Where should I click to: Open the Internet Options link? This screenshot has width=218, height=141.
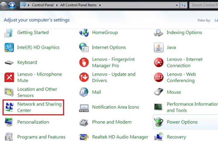pyautogui.click(x=109, y=48)
